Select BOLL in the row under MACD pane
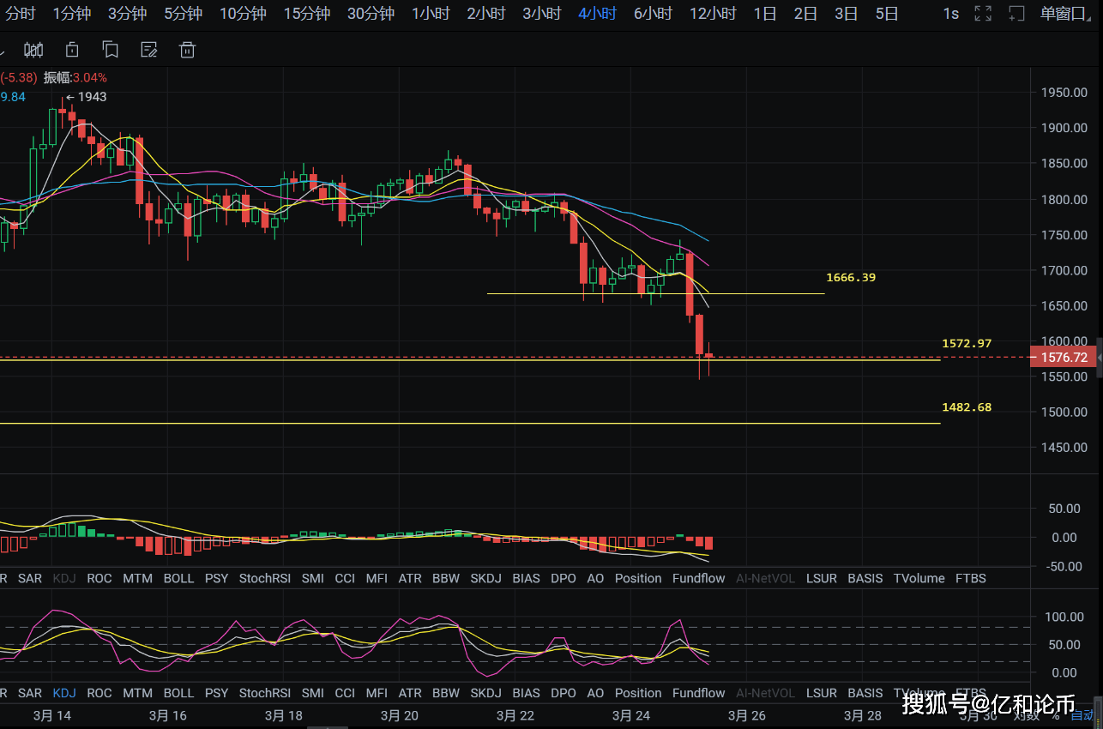This screenshot has width=1103, height=729. 178,578
